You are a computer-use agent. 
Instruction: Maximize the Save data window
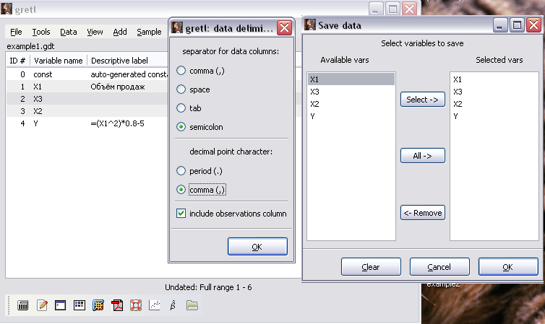(517, 25)
